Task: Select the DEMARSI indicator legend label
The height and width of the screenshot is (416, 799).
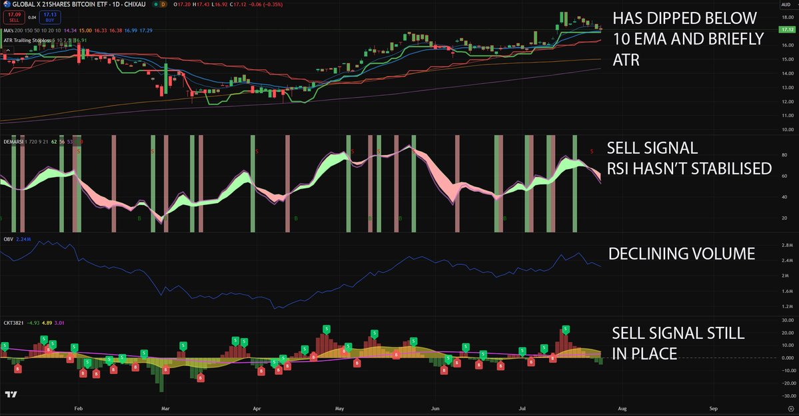Action: pos(13,142)
